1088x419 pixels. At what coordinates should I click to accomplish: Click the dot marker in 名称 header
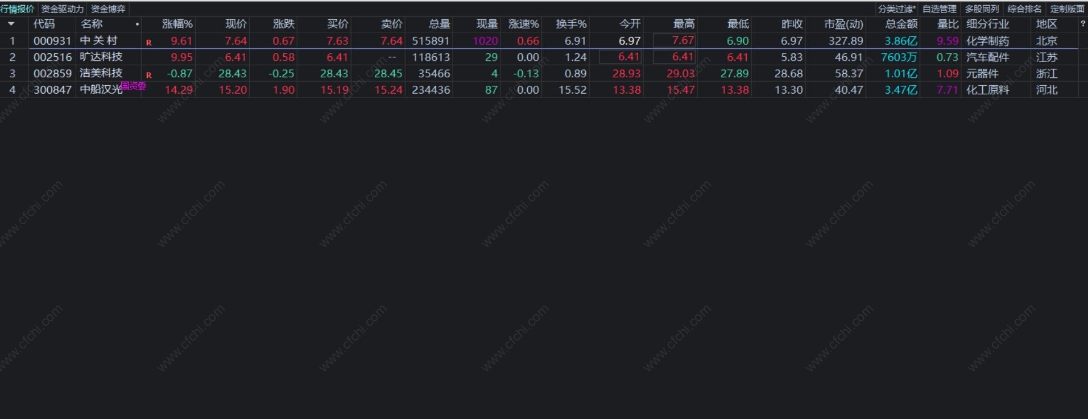[x=137, y=24]
